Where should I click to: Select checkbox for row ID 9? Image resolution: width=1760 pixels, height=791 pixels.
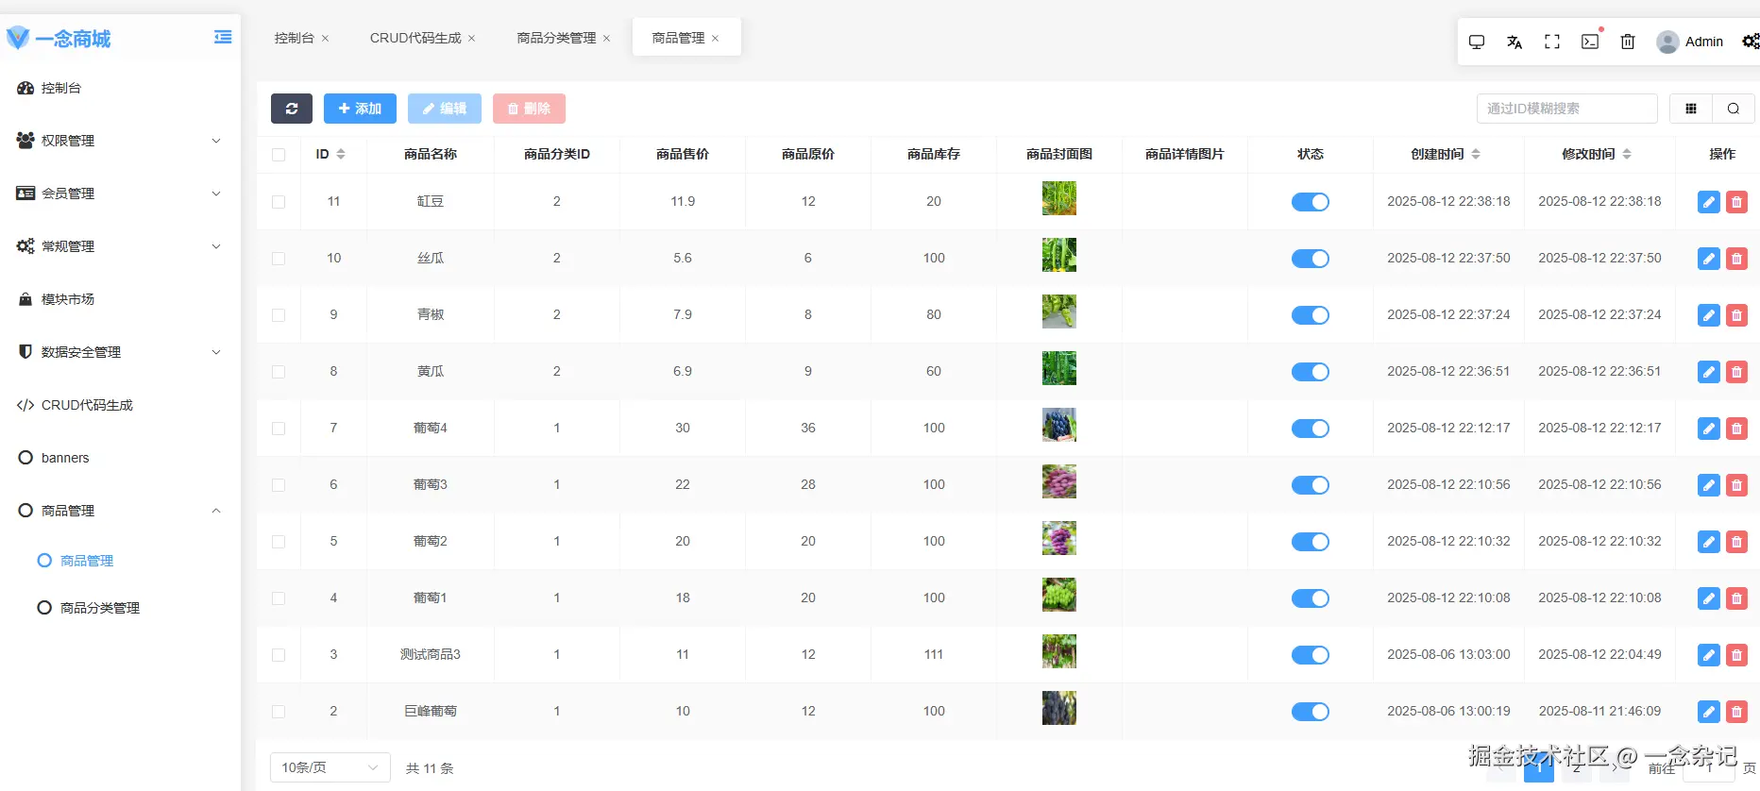pyautogui.click(x=279, y=315)
